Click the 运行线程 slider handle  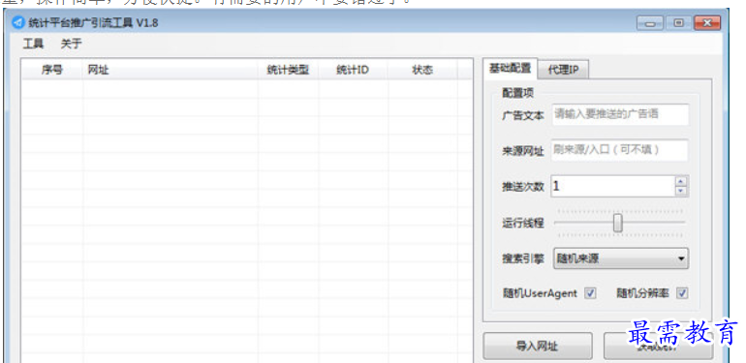pos(617,223)
